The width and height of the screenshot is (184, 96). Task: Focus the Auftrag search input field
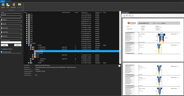click(11, 22)
